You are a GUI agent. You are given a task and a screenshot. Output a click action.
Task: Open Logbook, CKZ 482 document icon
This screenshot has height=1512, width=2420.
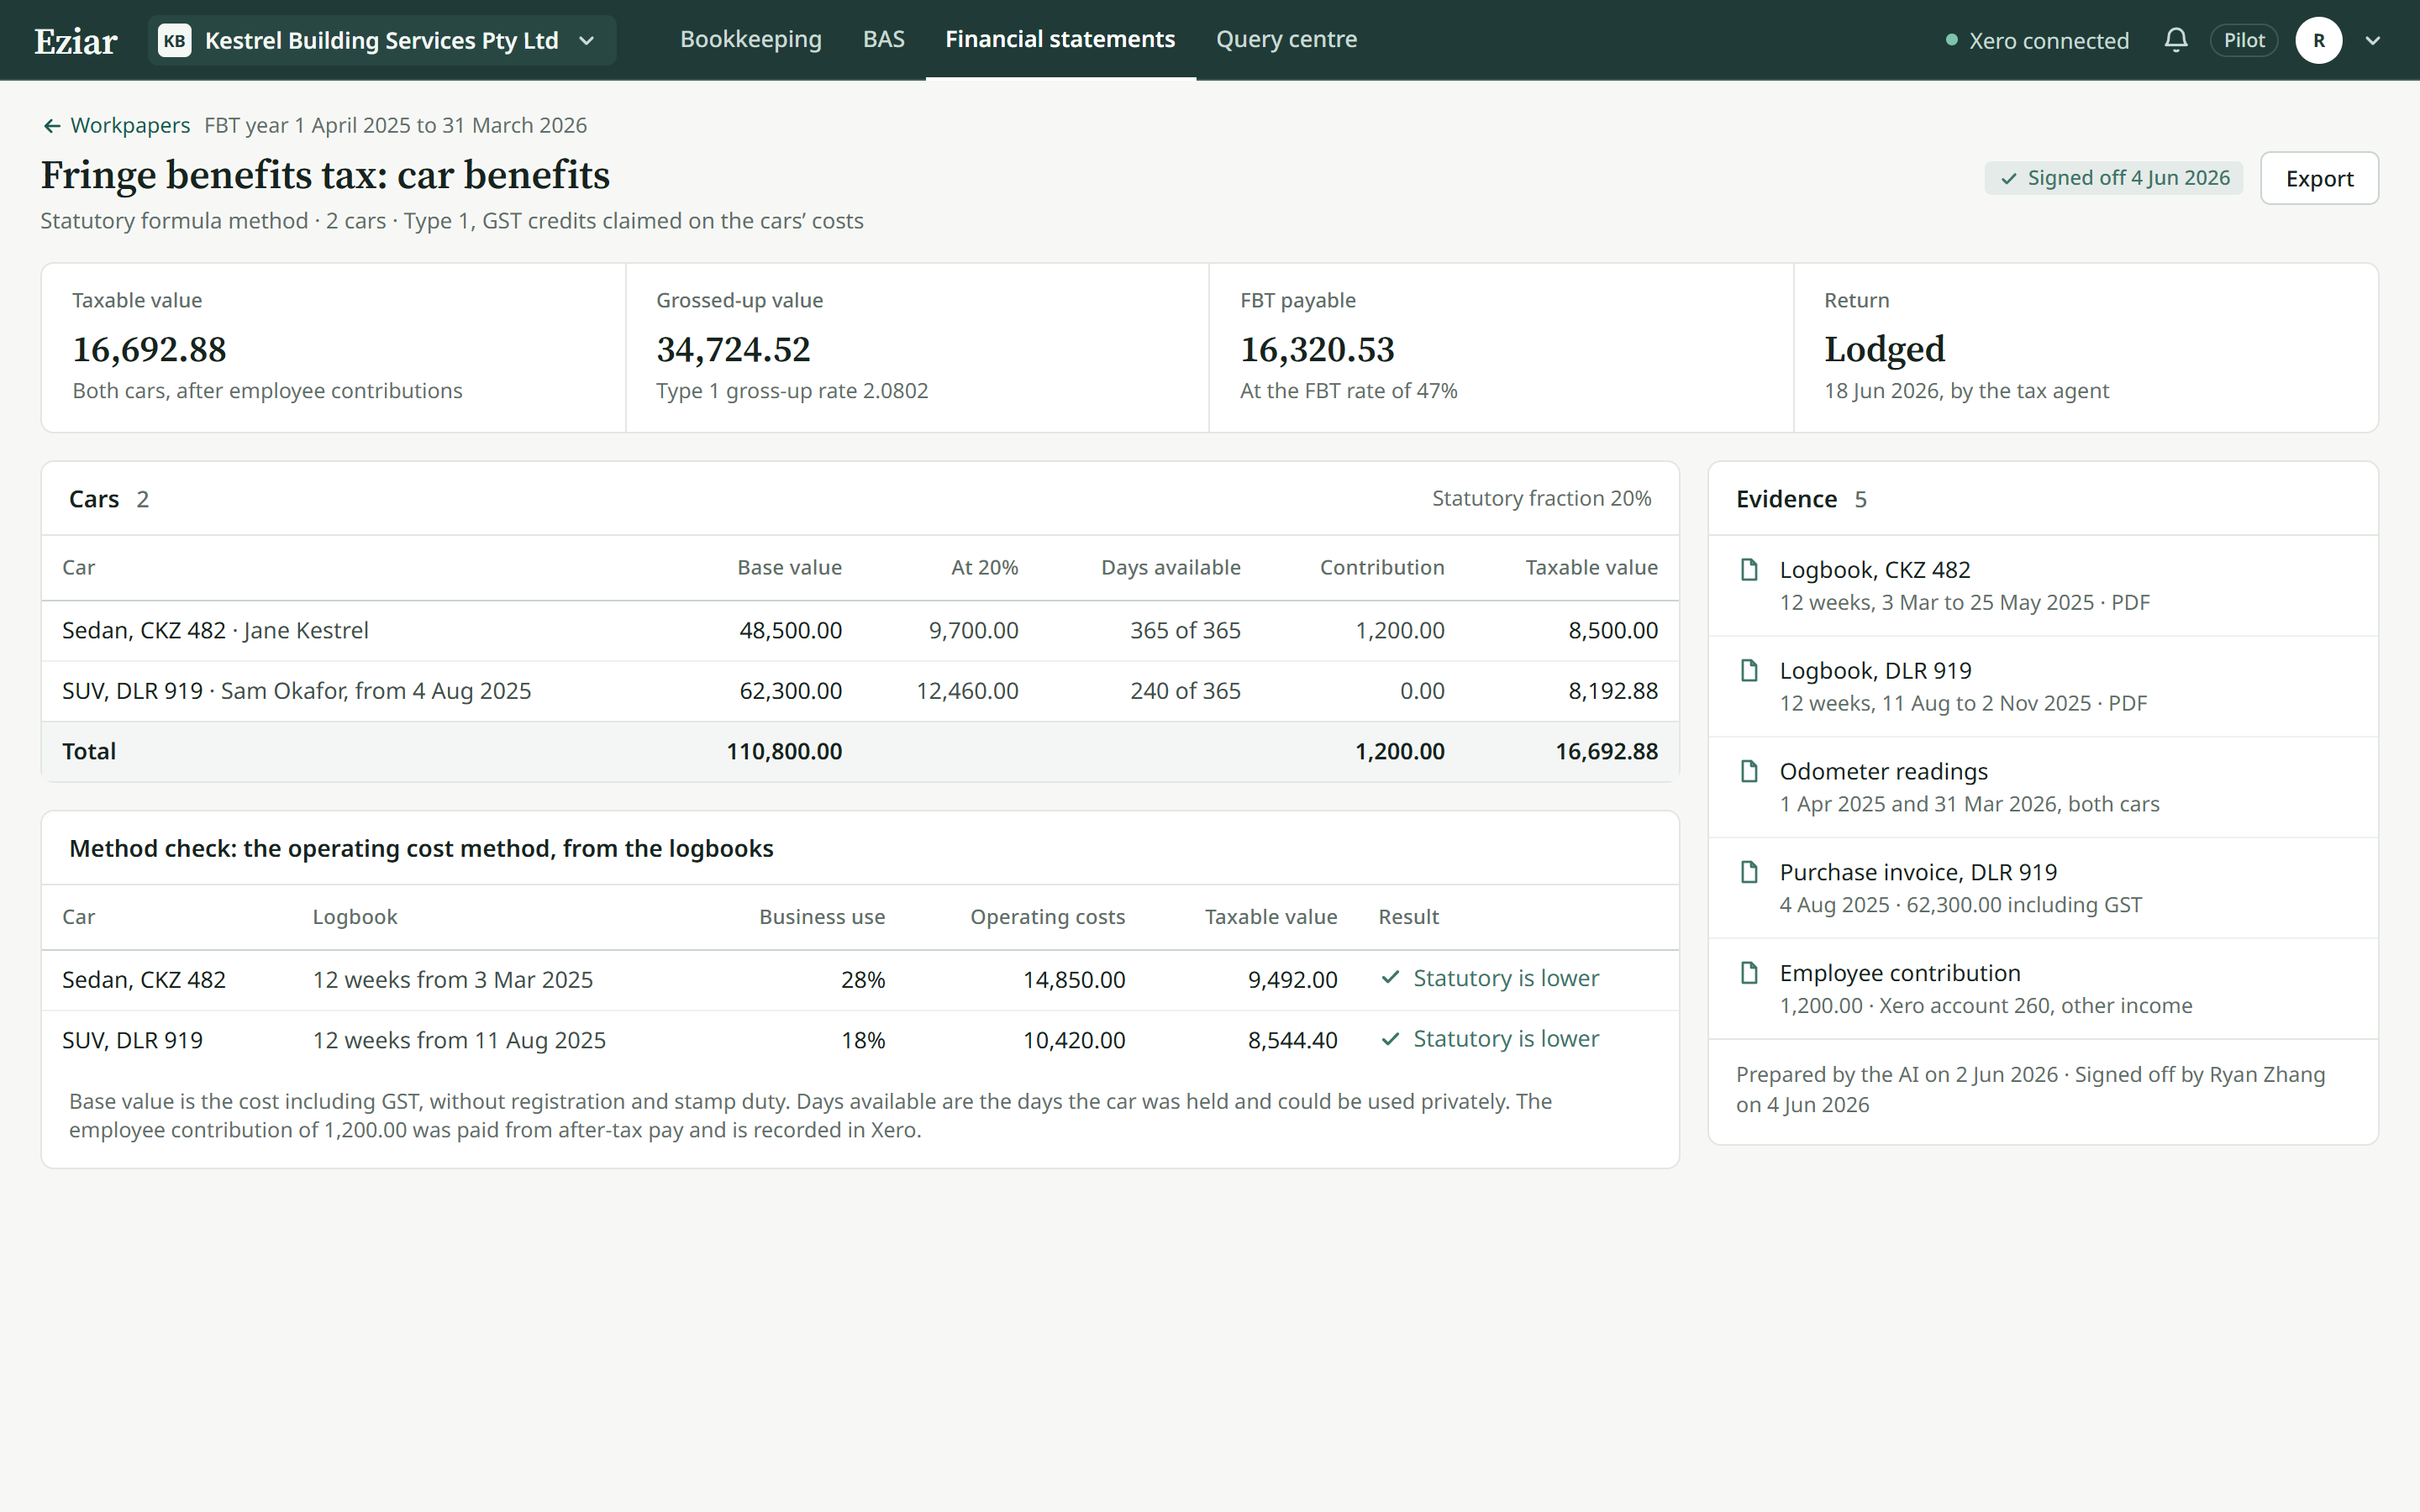pyautogui.click(x=1749, y=570)
